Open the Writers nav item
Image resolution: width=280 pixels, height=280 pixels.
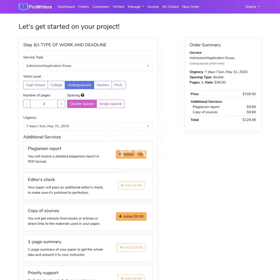pyautogui.click(x=119, y=7)
